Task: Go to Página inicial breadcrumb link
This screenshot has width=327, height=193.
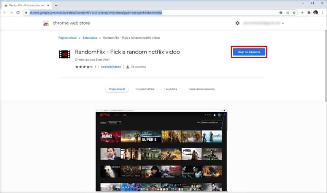Action: coord(67,38)
